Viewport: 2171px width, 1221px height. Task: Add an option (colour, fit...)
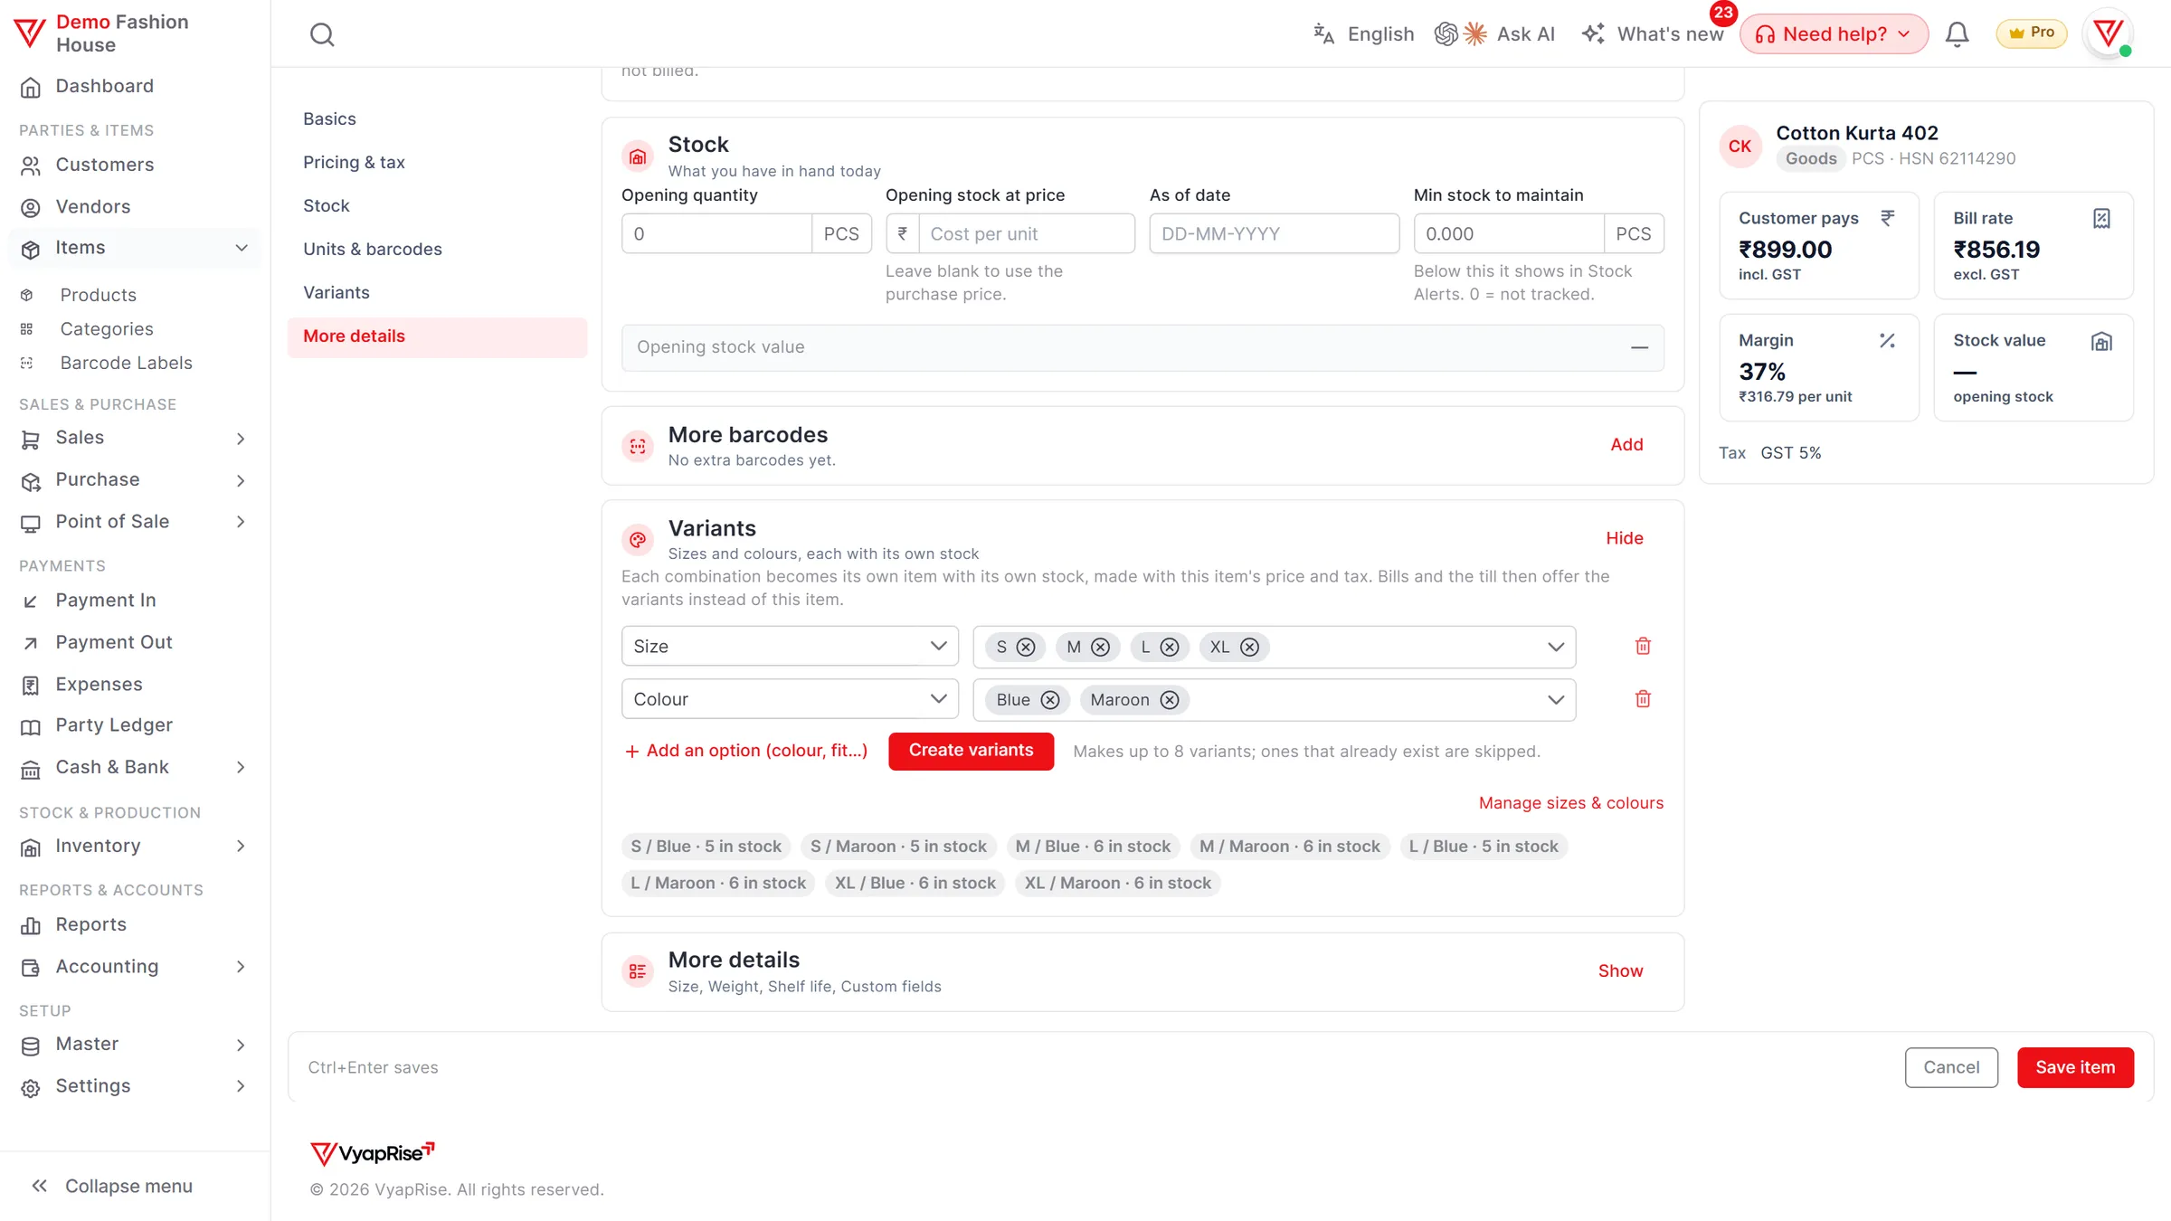tap(746, 751)
